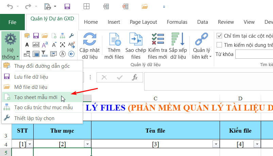
Task: Open the green File button
Action: coord(13,22)
